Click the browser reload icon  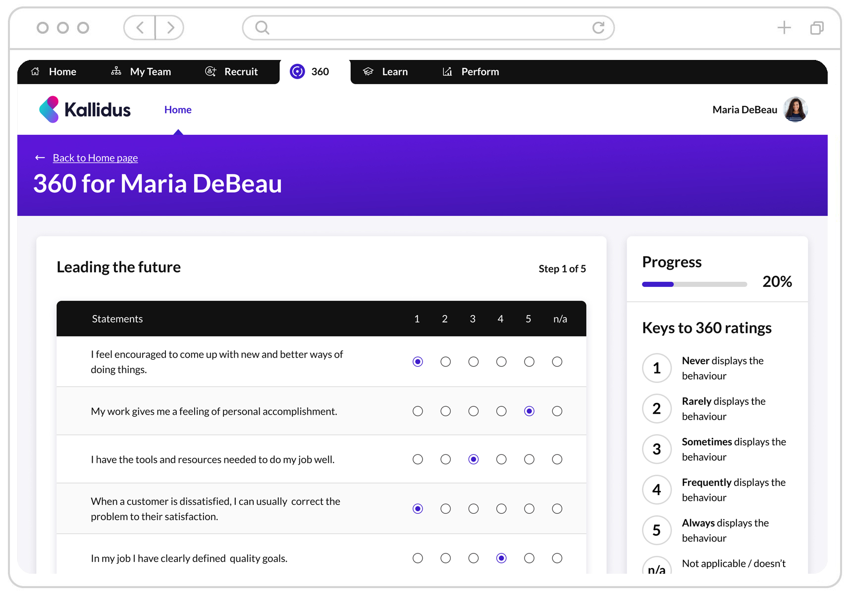coord(598,27)
